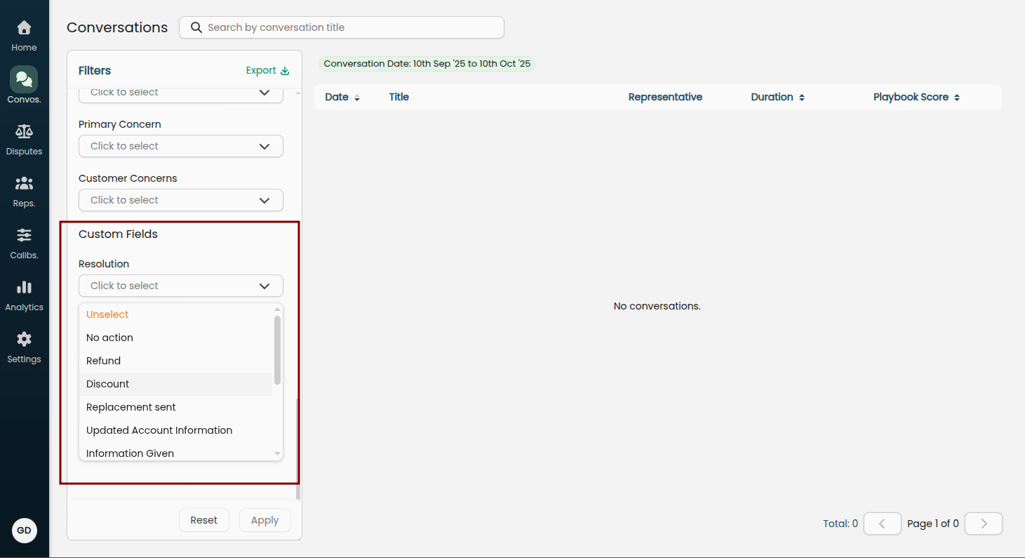Open Calibs. sliders icon
Screen dimensions: 1025x558
pos(24,236)
